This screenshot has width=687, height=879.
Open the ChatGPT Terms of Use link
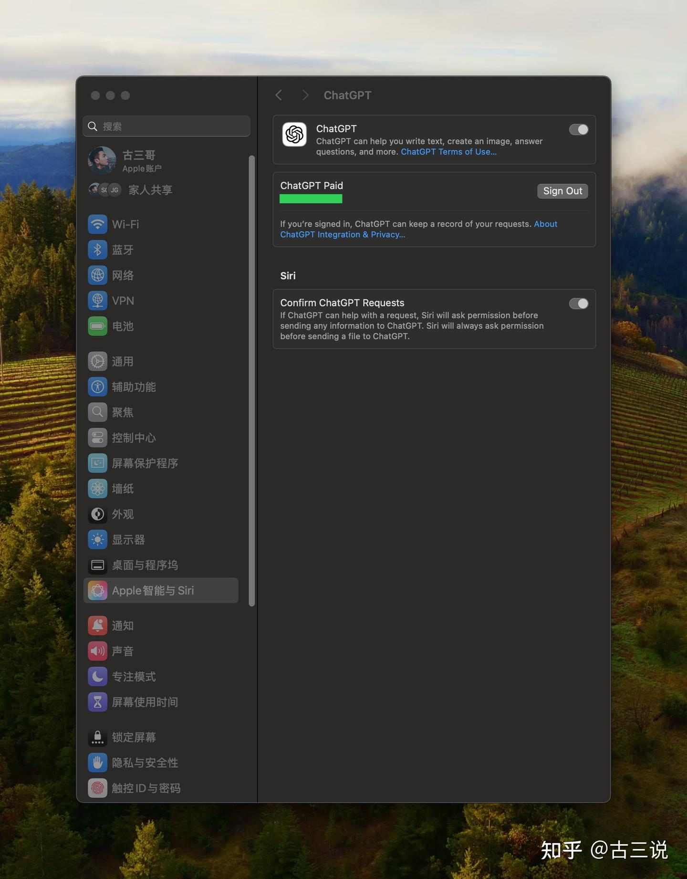448,152
